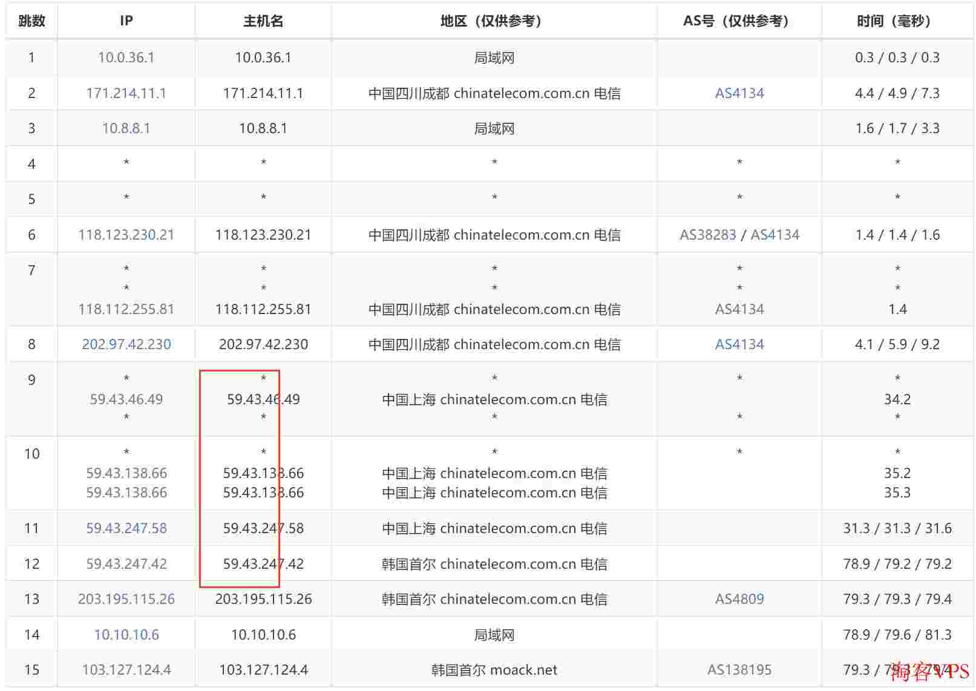The width and height of the screenshot is (976, 691).
Task: Select hostname cell 59.43.247.42
Action: [263, 564]
